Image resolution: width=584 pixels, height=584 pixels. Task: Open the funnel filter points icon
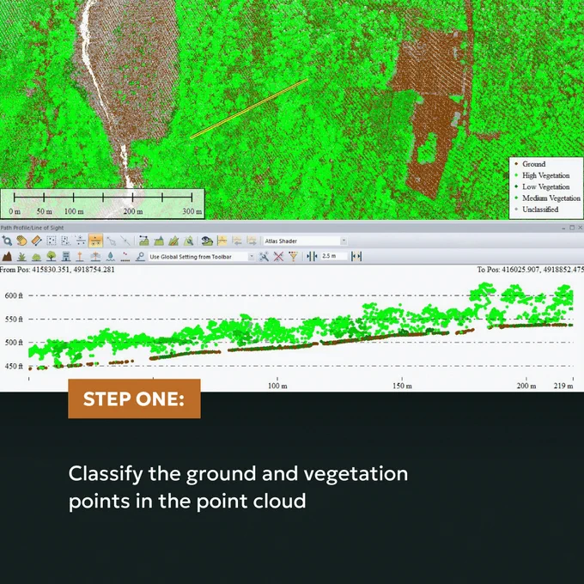click(293, 256)
